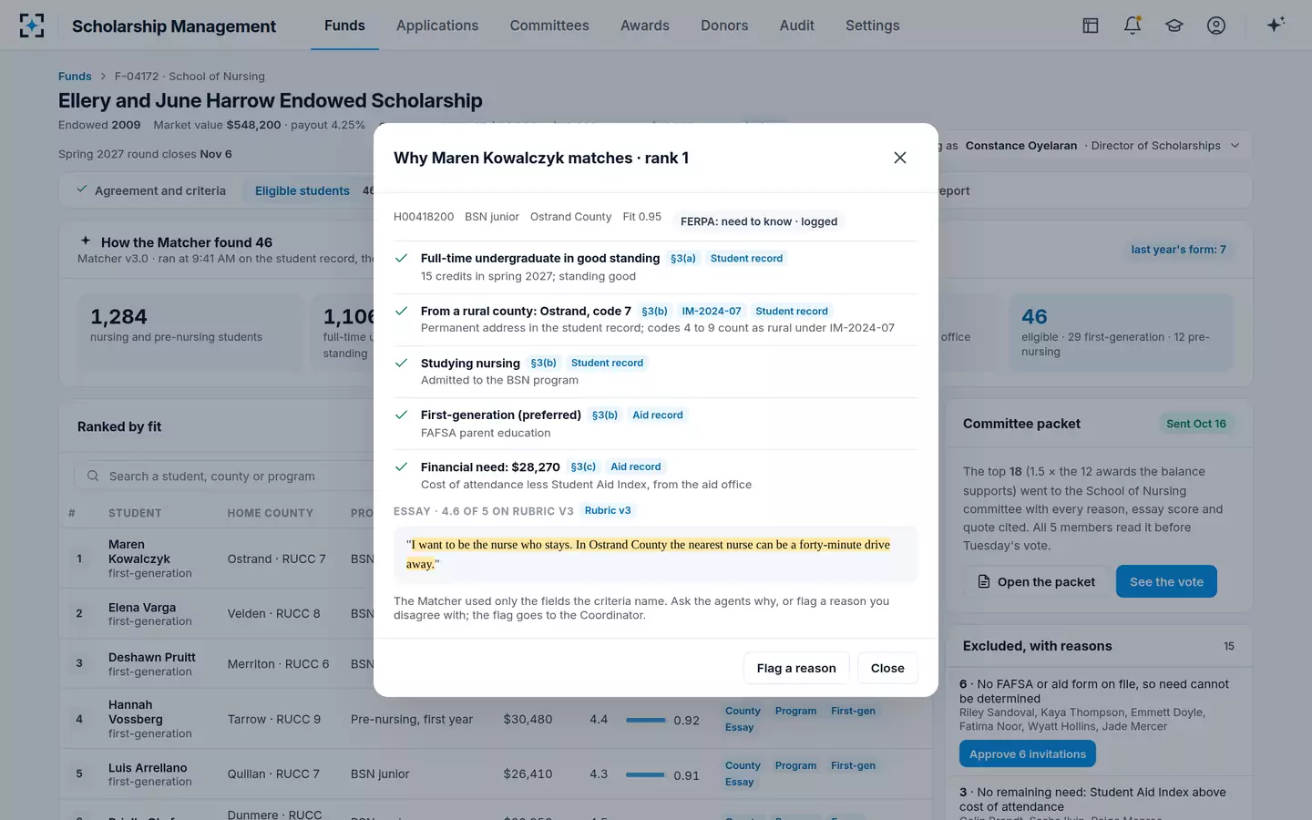Click the Scholarship Management logo icon

pos(32,26)
